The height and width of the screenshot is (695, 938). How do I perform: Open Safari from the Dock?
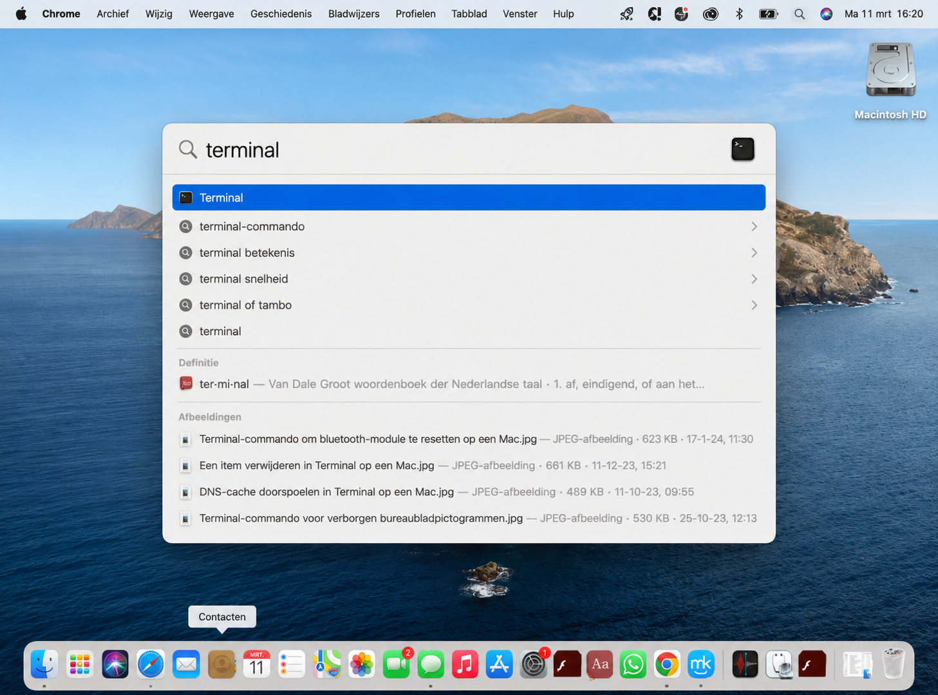coord(151,664)
